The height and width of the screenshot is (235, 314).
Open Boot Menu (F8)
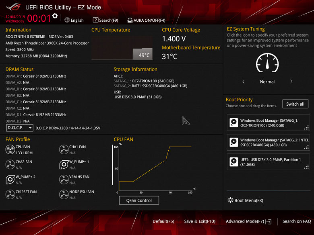tap(245, 200)
